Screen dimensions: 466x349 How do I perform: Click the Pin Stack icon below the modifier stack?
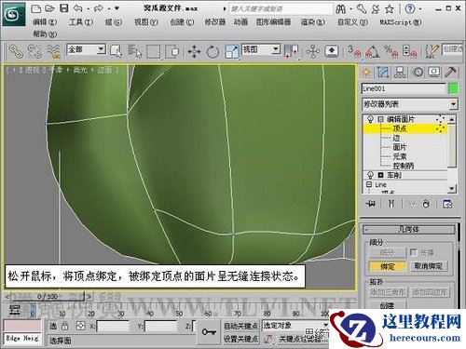point(370,204)
